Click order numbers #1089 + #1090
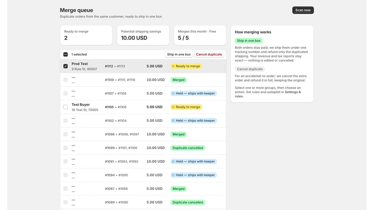Image resolution: width=374 pixels, height=210 pixels. point(116,202)
